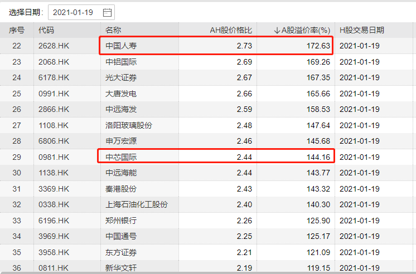416x274 pixels.
Task: Select stock code 6806.HK
Action: coord(54,141)
